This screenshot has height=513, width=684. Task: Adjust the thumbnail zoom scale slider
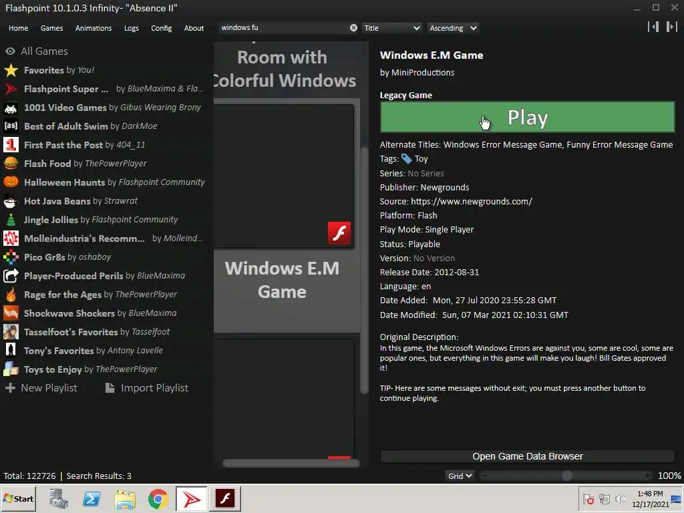coord(566,476)
